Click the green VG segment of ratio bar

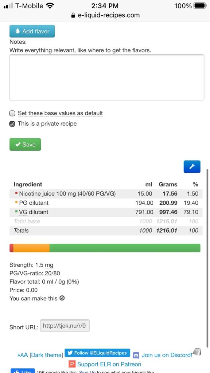(125, 248)
